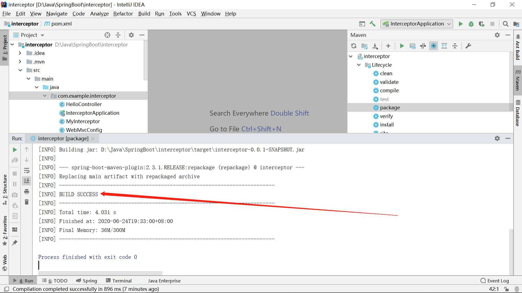Screen dimensions: 522x293
Task: Open the File menu
Action: pyautogui.click(x=7, y=14)
